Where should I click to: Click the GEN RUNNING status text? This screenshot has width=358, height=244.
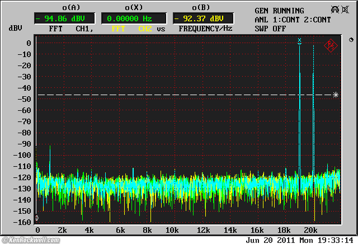pyautogui.click(x=279, y=11)
